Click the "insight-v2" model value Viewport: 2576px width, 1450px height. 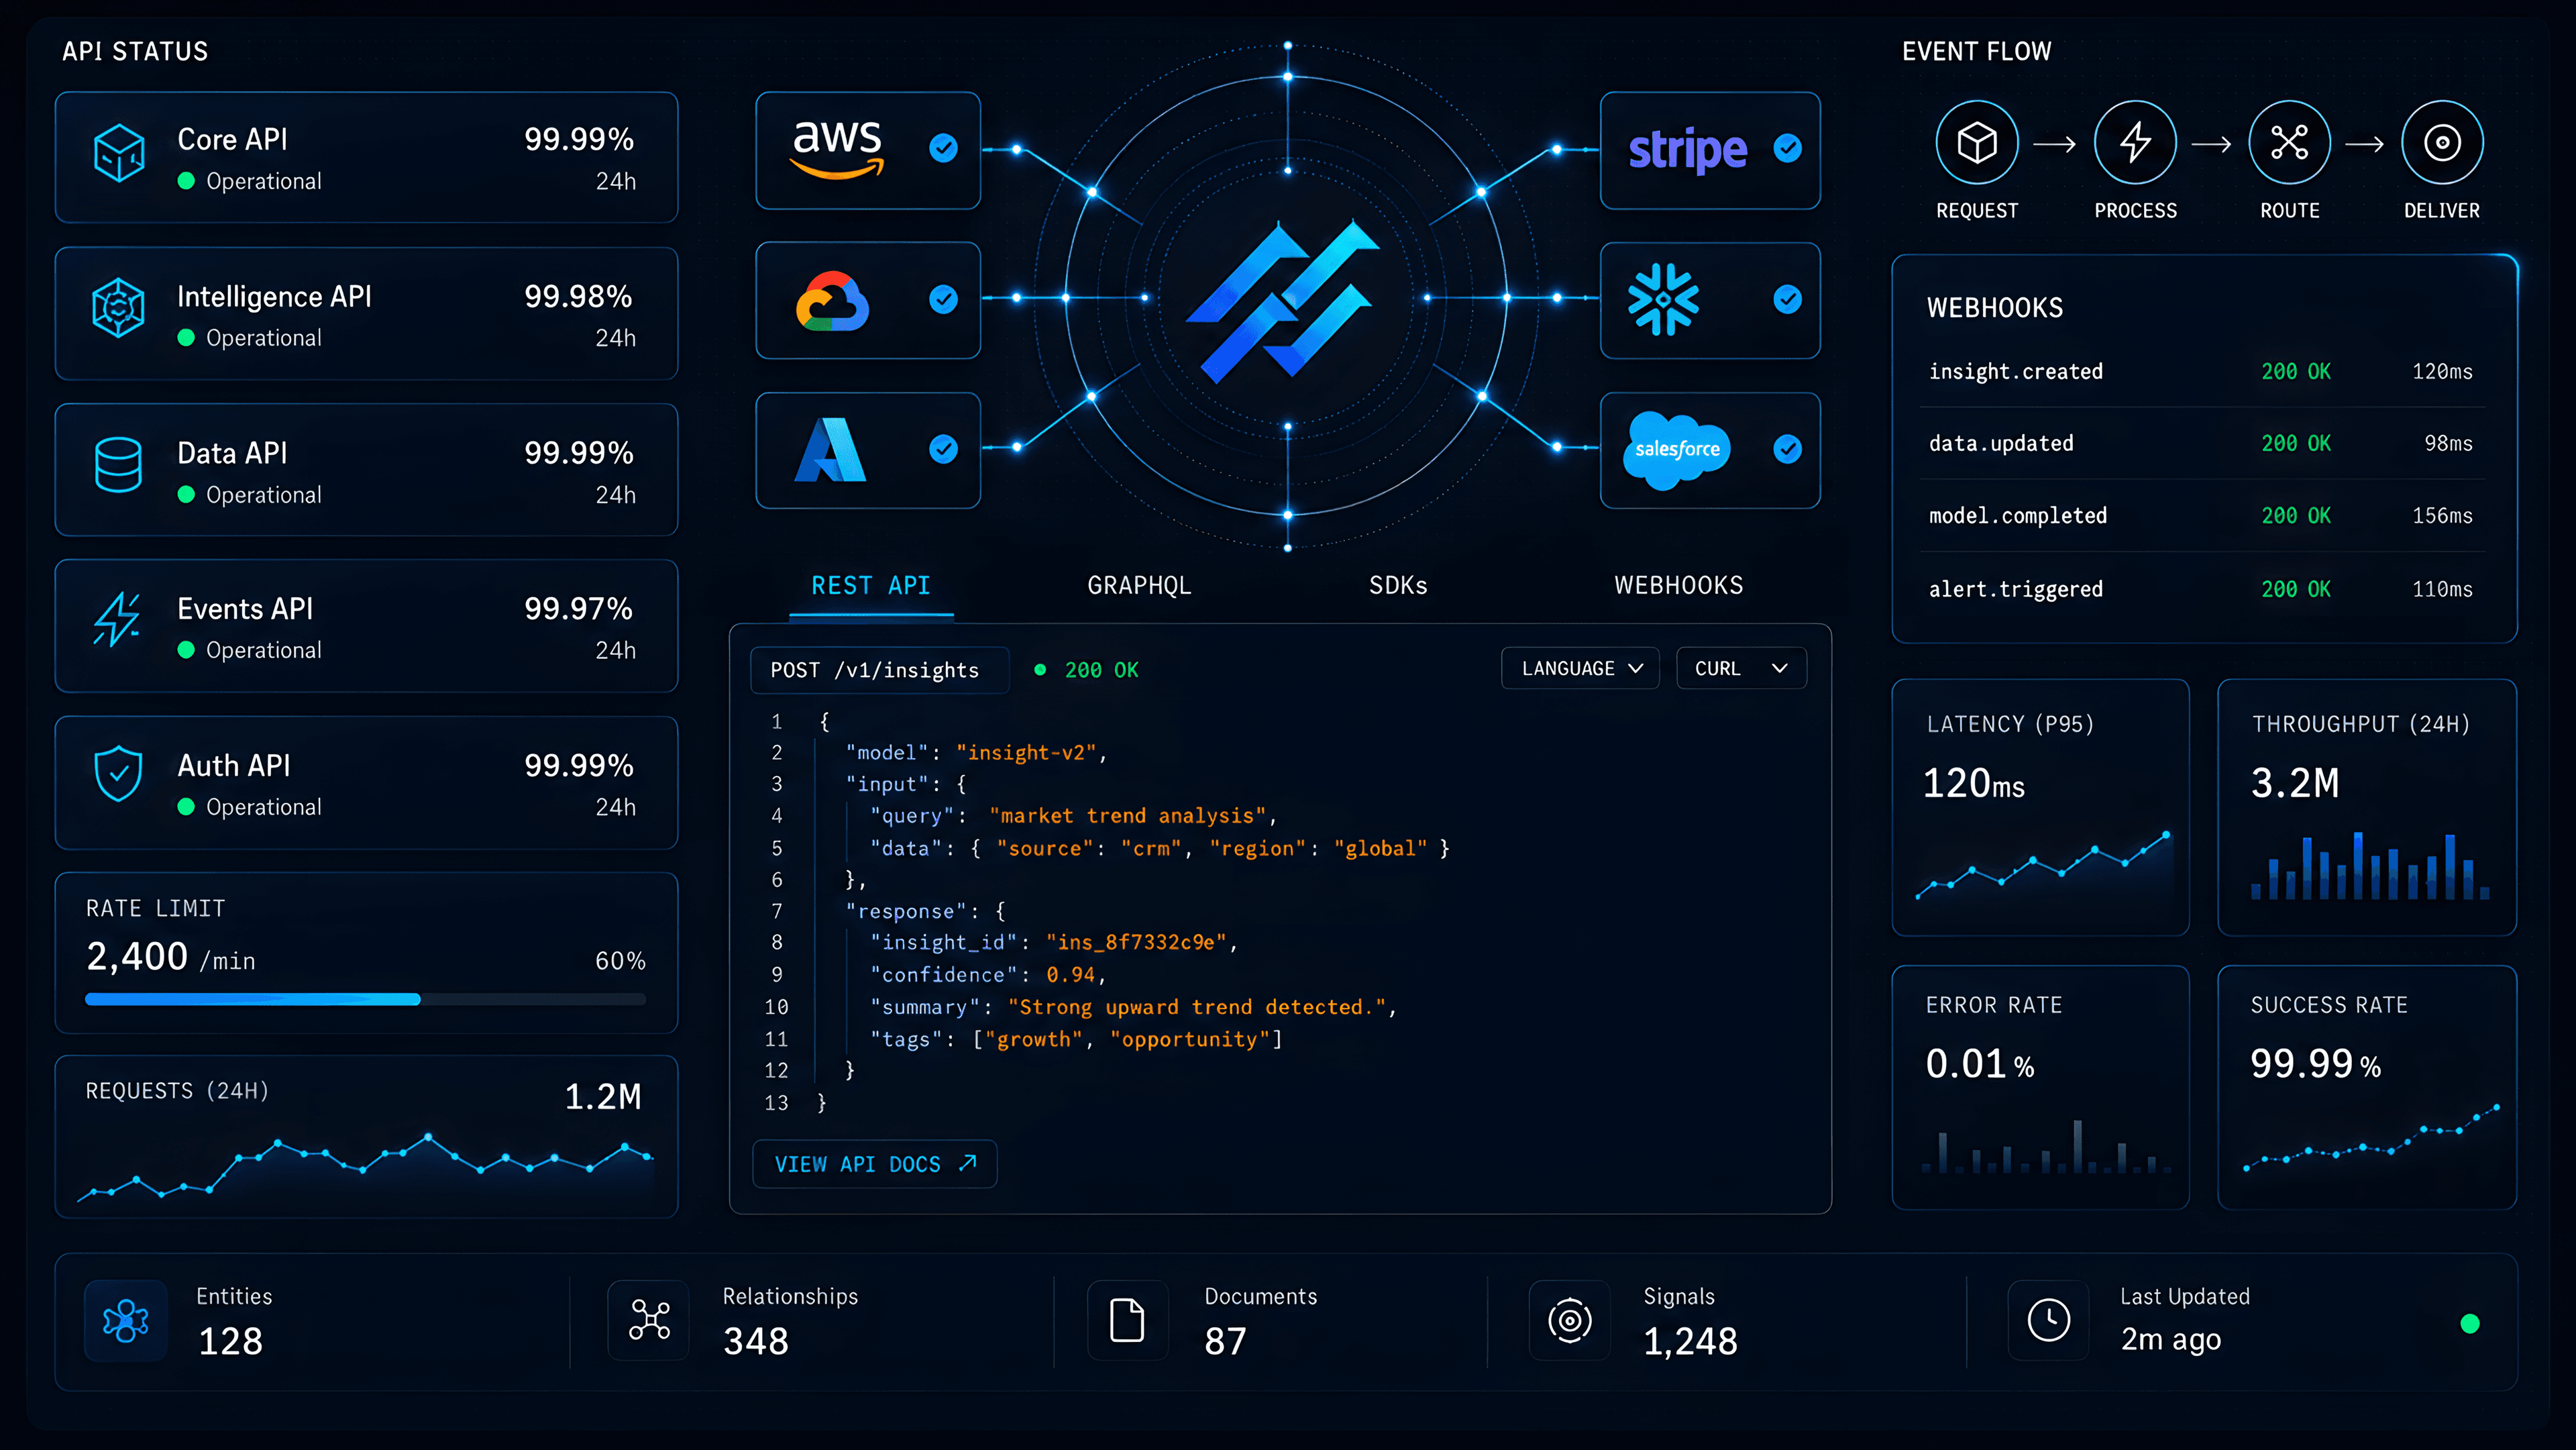tap(1026, 753)
